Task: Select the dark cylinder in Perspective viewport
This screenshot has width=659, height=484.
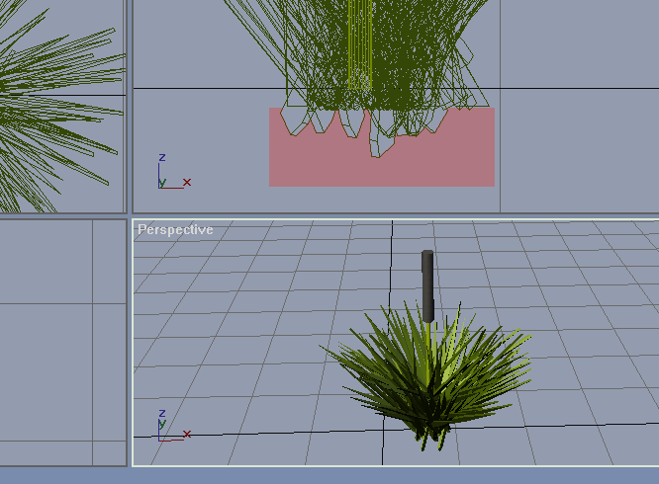Action: coord(427,286)
